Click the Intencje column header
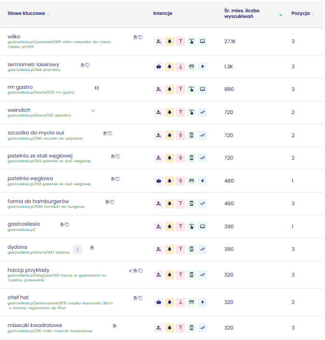Screen dimensions: 325x340 pos(163,13)
